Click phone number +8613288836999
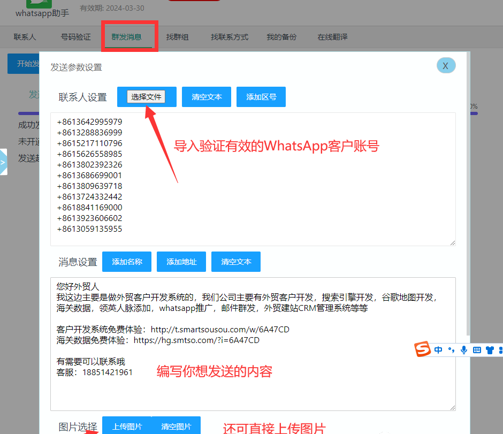503x434 pixels. click(89, 133)
